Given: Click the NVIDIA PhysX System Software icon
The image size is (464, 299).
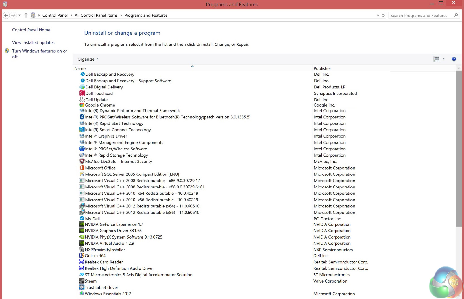Looking at the screenshot, I should tap(82, 237).
